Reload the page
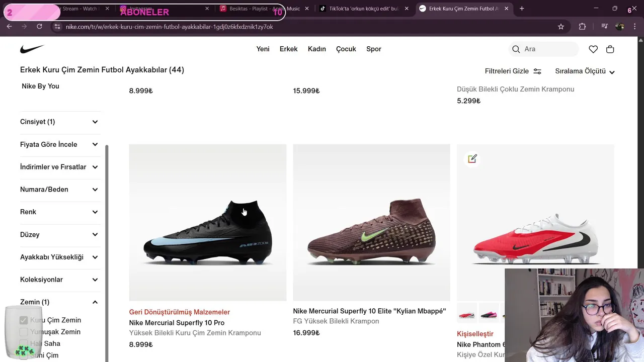The height and width of the screenshot is (362, 644). tap(39, 27)
